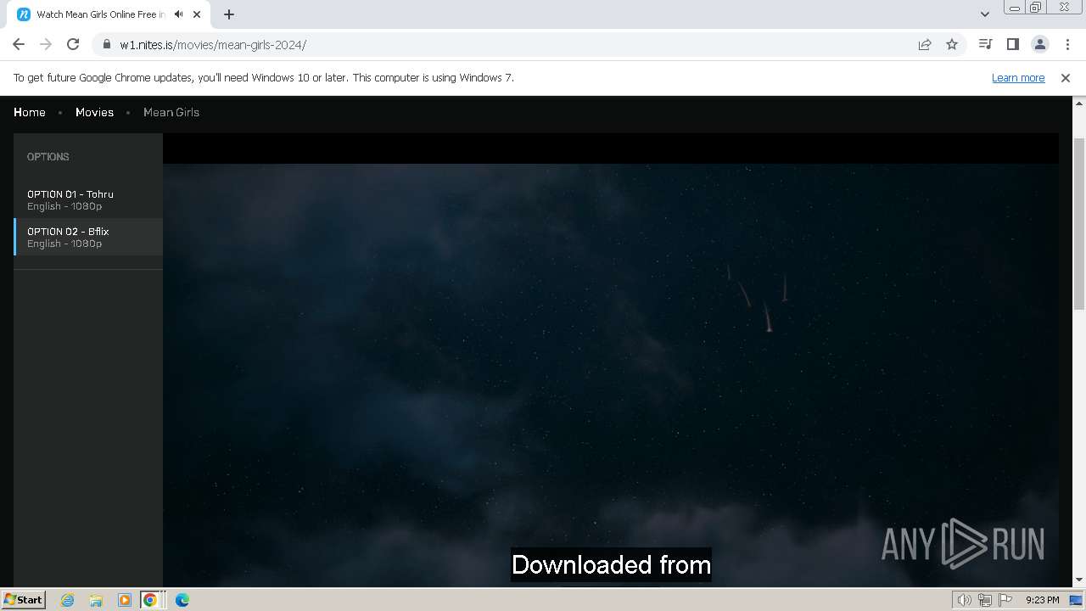This screenshot has height=611, width=1086.
Task: Select OPTION 01 - Tohru source
Action: click(88, 199)
